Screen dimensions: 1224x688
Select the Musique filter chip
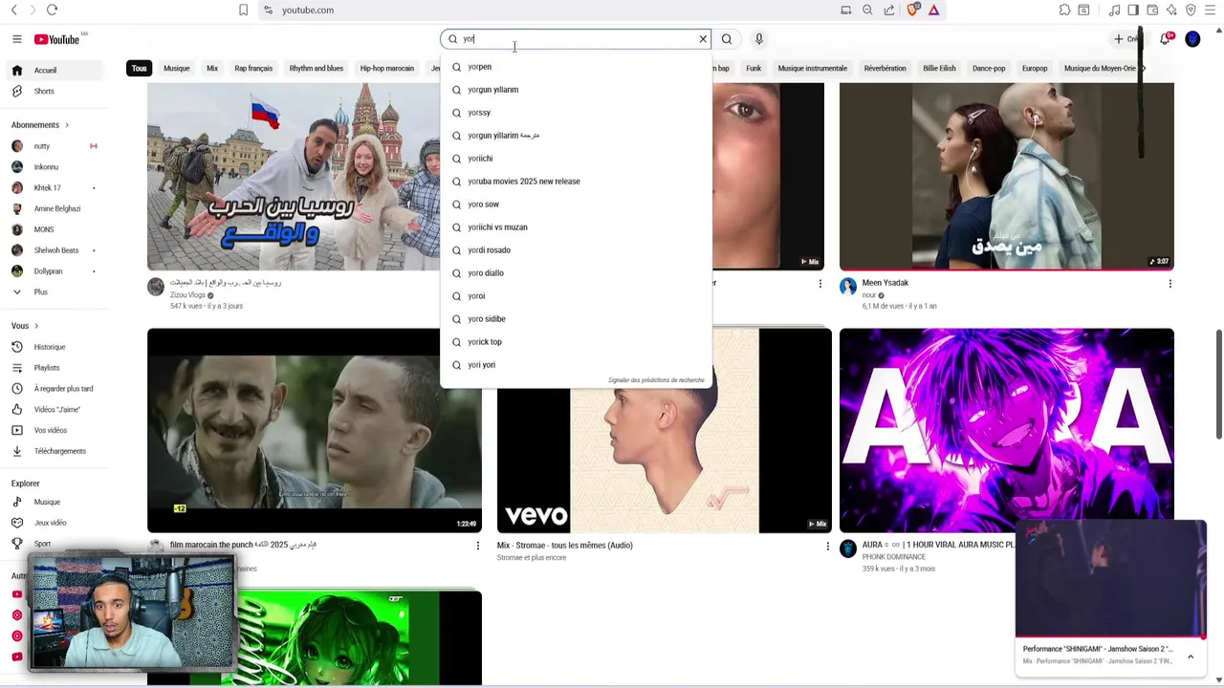pyautogui.click(x=177, y=69)
